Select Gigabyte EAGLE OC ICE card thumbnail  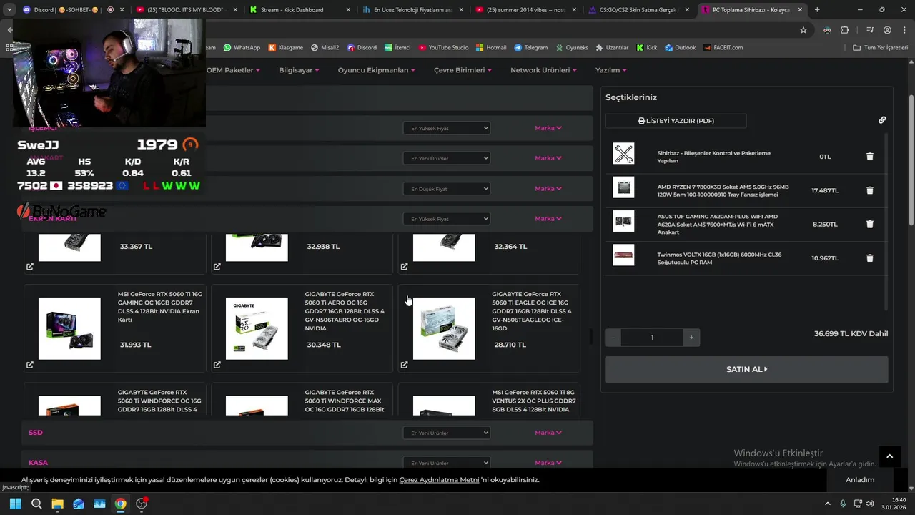click(x=444, y=328)
